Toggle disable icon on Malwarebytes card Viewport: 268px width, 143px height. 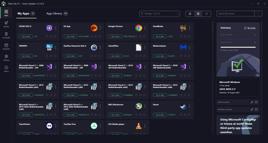[x=189, y=56]
